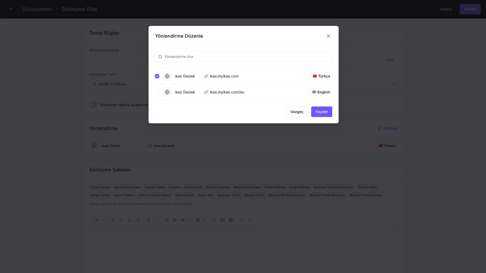
Task: Click Kaydet in the top header bar
Action: (470, 9)
